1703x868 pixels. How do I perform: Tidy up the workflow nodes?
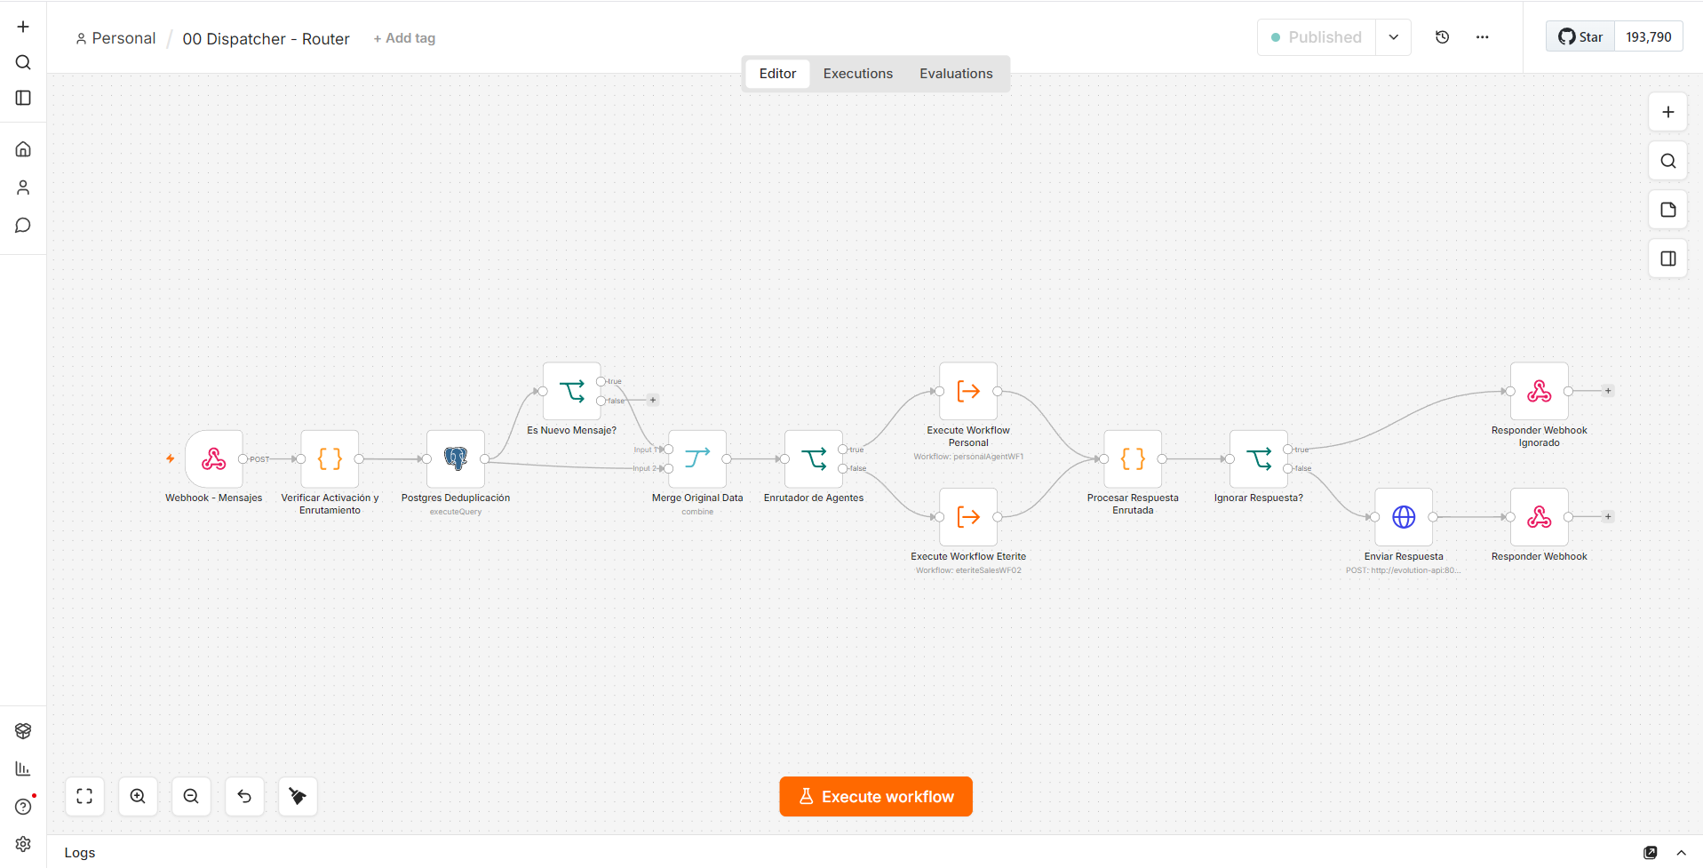(x=298, y=796)
